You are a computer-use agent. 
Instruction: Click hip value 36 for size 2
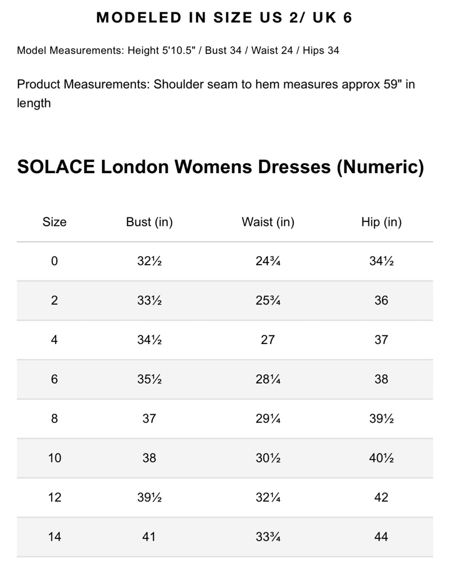tap(381, 300)
